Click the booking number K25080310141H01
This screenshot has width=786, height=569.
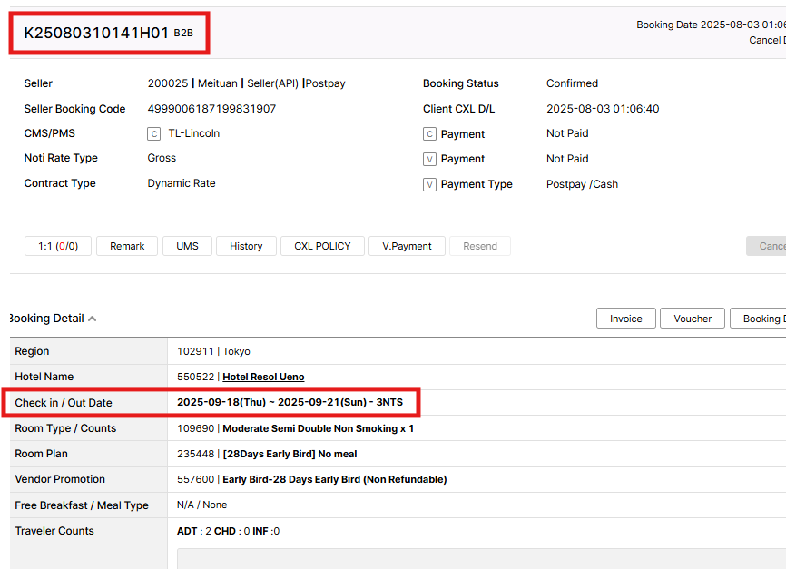coord(96,34)
